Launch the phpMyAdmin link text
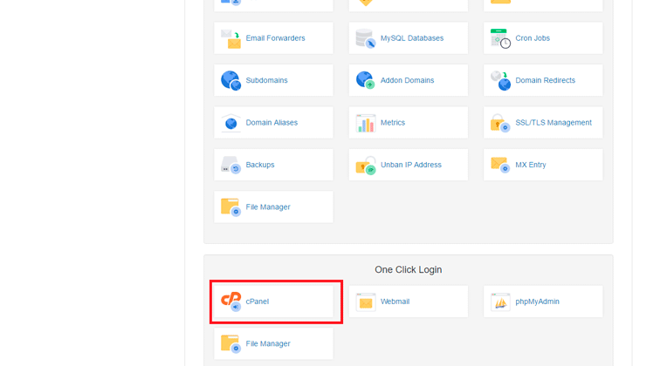 537,302
